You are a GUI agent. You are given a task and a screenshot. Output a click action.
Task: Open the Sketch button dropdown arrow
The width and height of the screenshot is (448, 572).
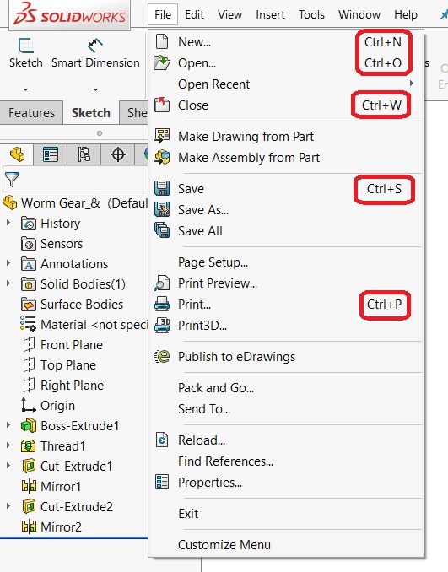pyautogui.click(x=25, y=89)
